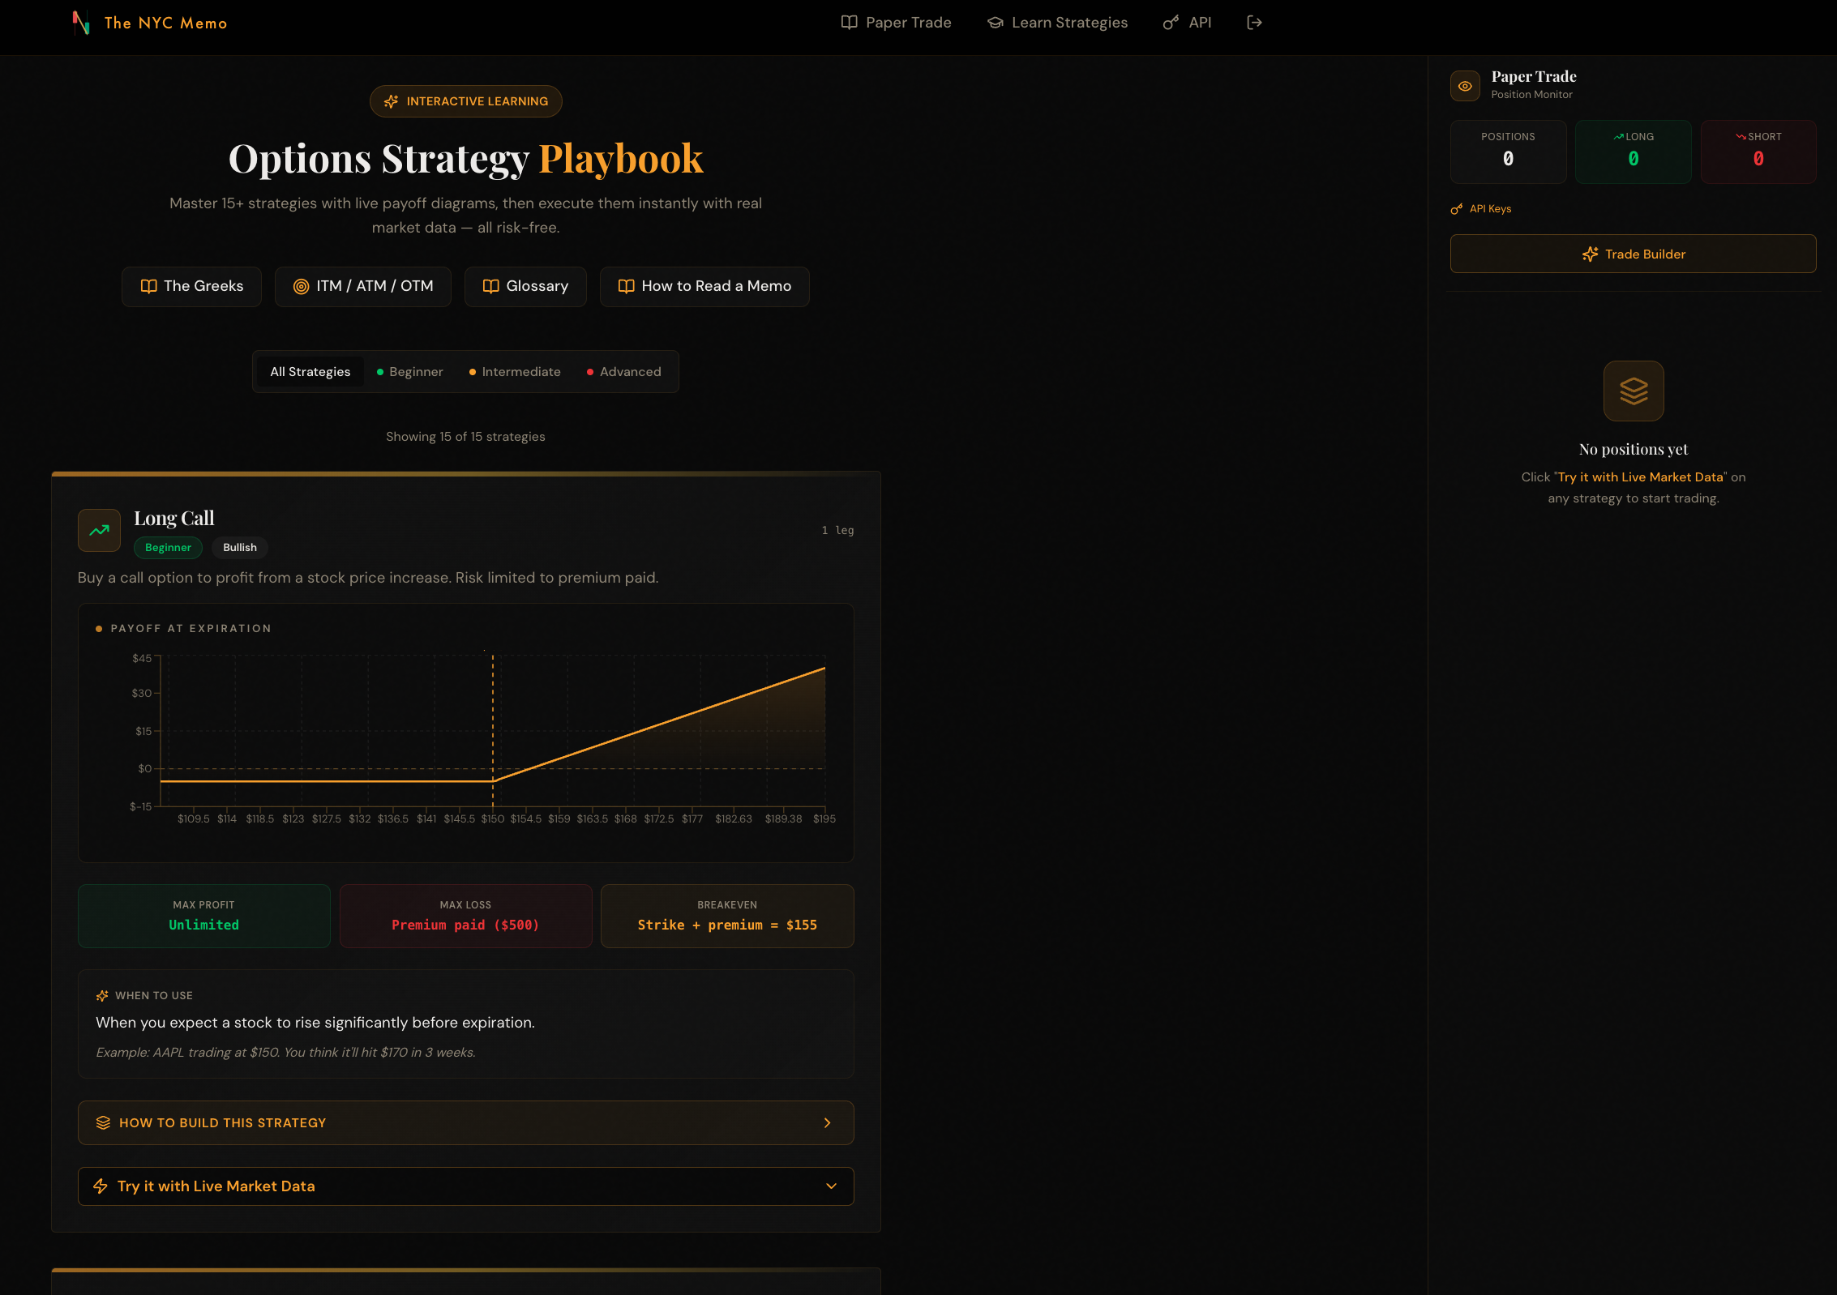Click The NYC Memo brand name
1837x1295 pixels.
pyautogui.click(x=166, y=24)
